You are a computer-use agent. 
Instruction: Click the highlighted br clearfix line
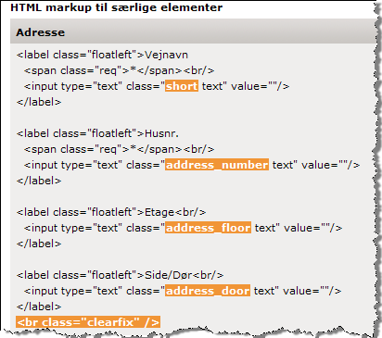click(x=88, y=322)
